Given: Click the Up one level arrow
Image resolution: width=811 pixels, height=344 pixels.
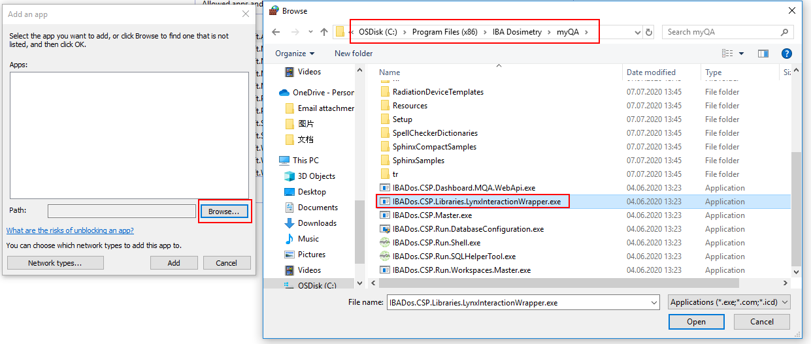Looking at the screenshot, I should click(x=324, y=32).
